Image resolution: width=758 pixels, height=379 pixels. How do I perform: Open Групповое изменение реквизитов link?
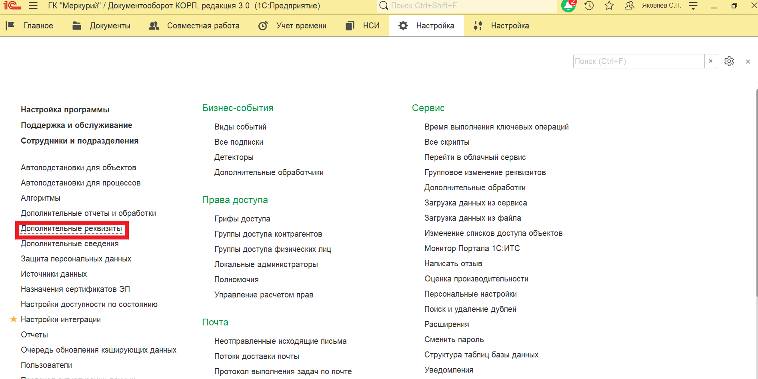(x=485, y=172)
